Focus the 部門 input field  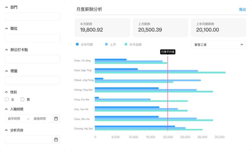pyautogui.click(x=33, y=17)
